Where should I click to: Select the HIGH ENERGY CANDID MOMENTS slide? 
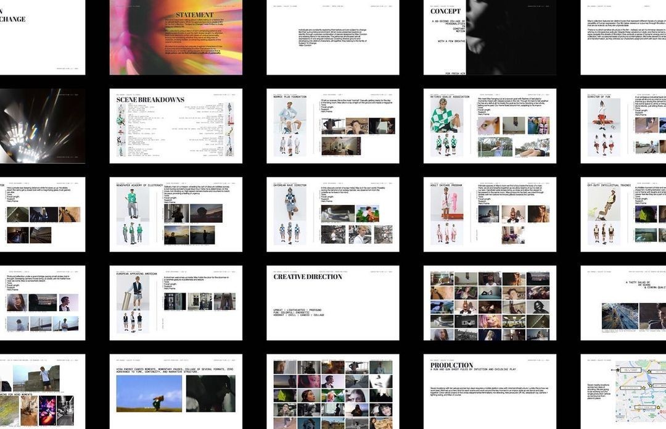click(176, 391)
